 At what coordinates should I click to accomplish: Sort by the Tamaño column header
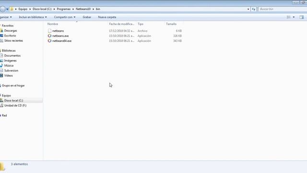pos(171,24)
